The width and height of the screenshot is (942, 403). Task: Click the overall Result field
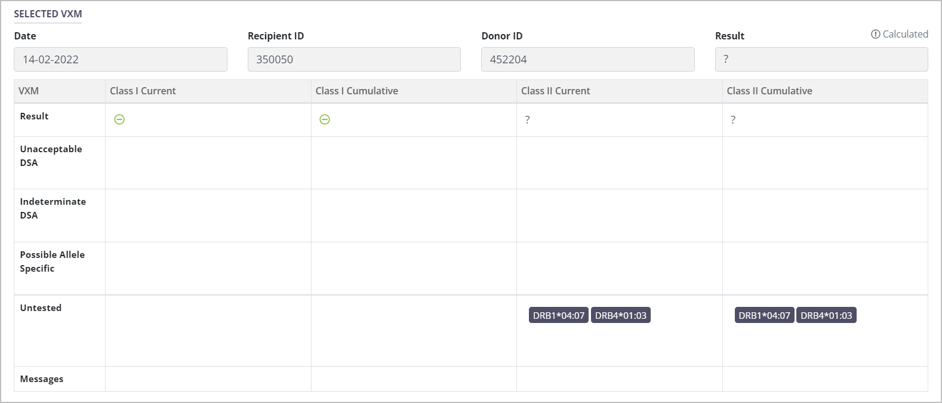(x=821, y=60)
